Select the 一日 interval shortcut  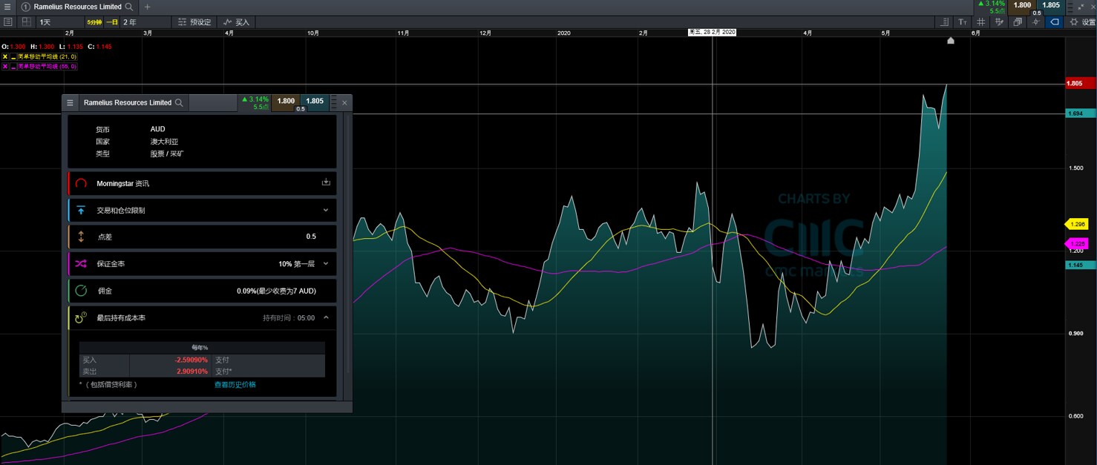pyautogui.click(x=112, y=22)
